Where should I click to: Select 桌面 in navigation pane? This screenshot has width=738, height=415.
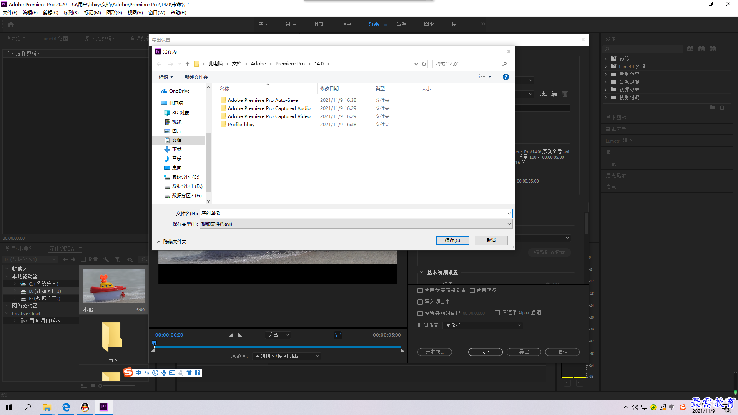pos(177,168)
